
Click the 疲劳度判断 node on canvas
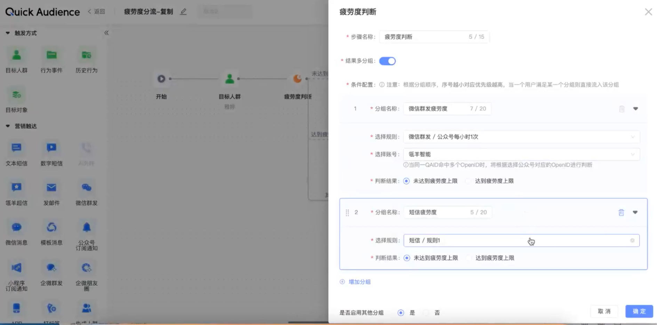[x=297, y=79]
